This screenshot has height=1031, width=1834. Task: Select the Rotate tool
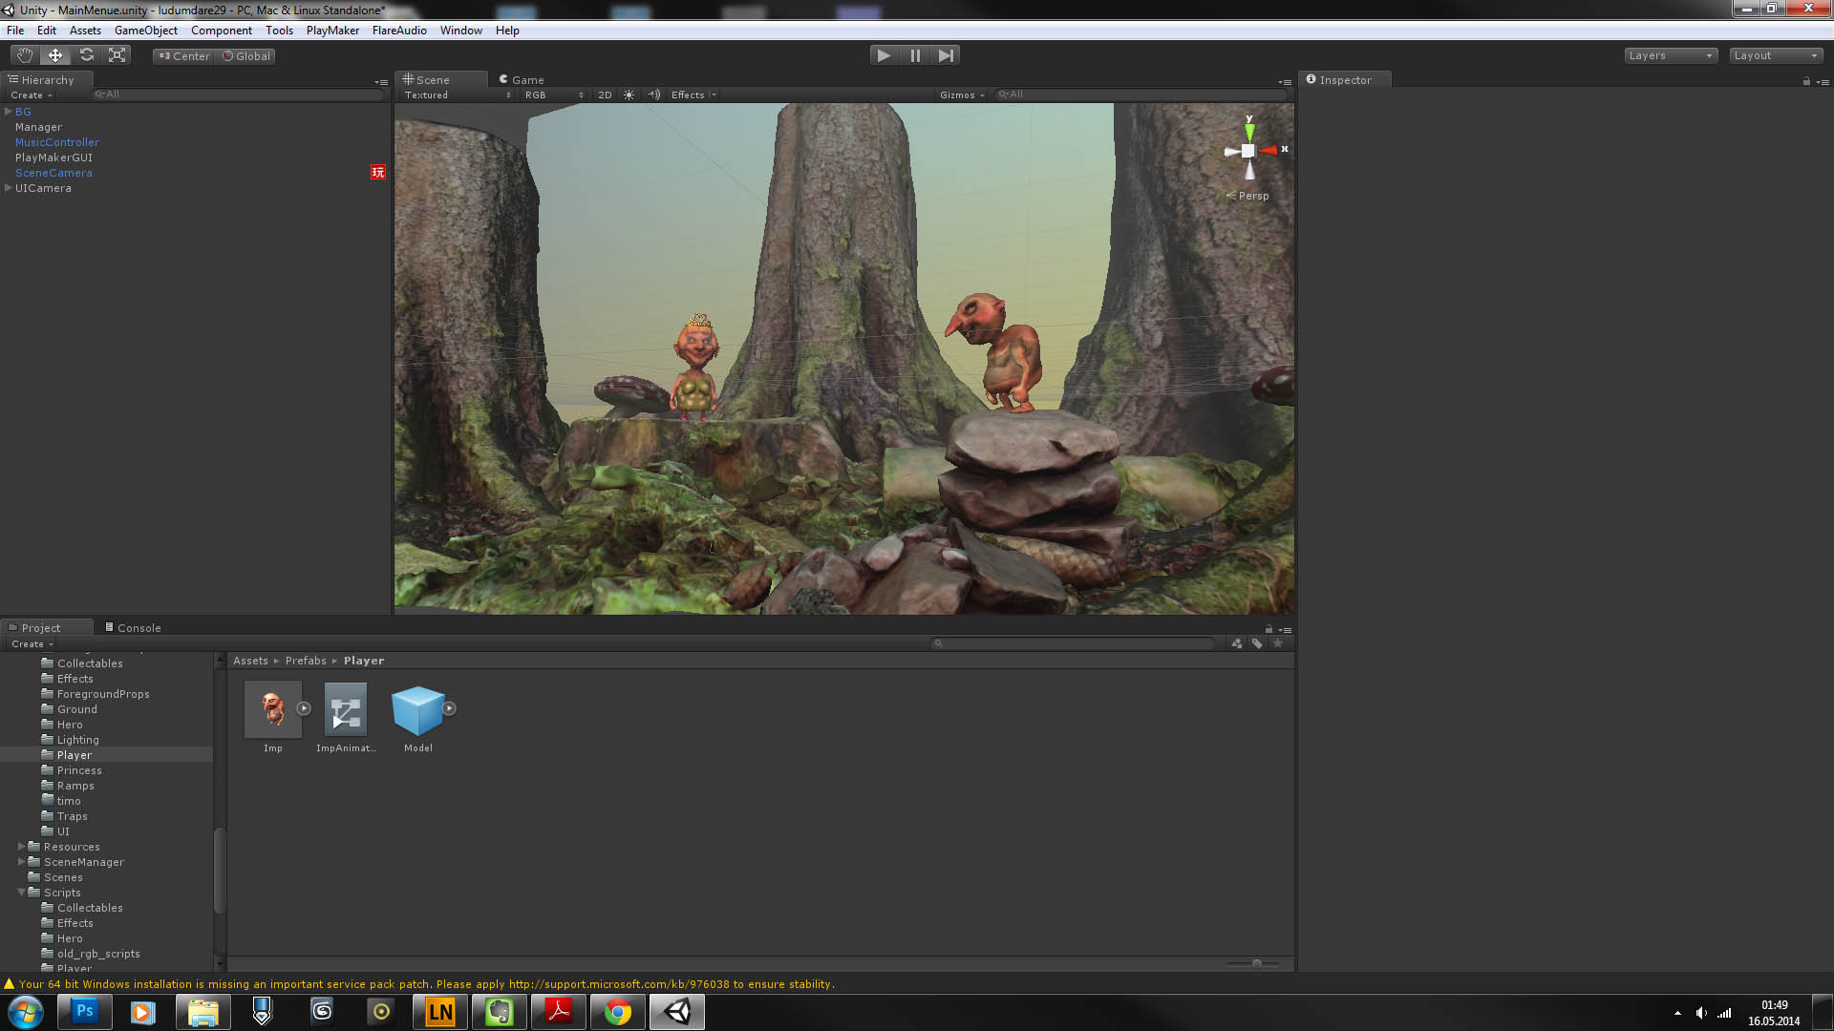point(86,55)
